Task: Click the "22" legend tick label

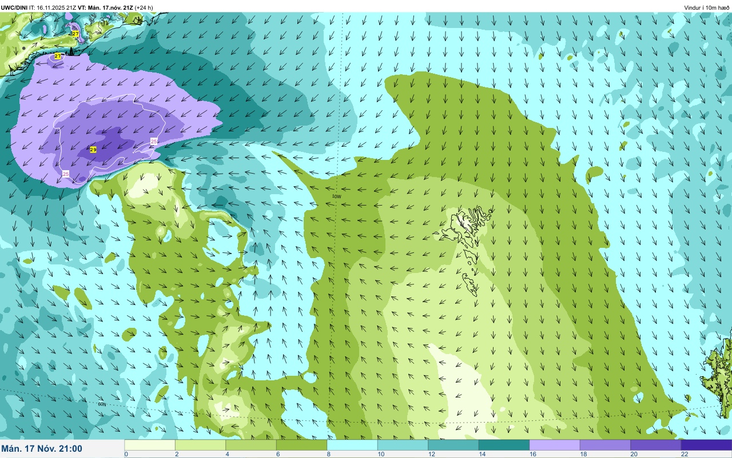Action: (683, 455)
